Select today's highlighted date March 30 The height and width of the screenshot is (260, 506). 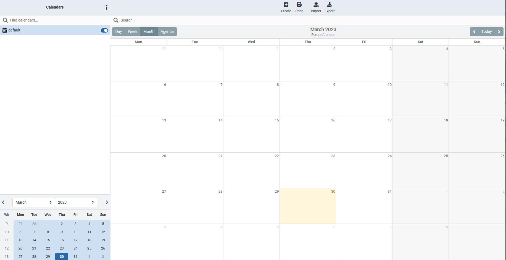(x=62, y=256)
